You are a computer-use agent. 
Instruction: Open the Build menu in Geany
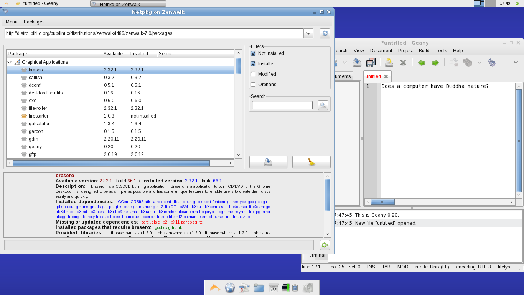(424, 51)
